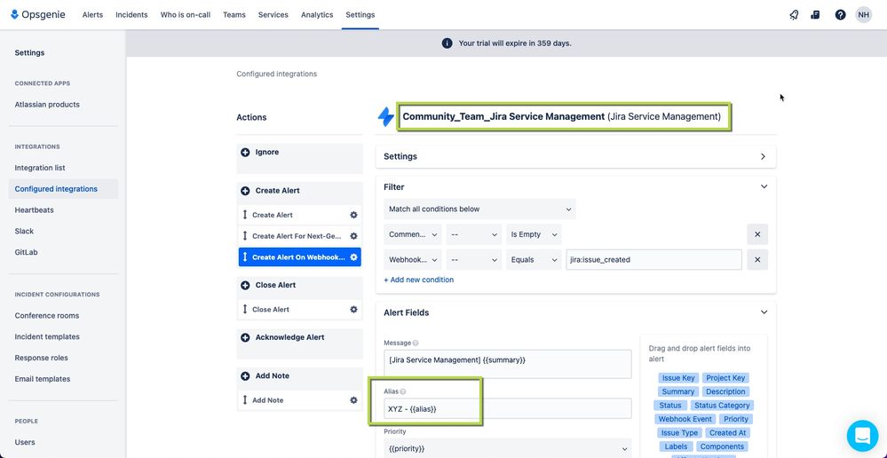The height and width of the screenshot is (458, 887).
Task: Click the plus icon beside Acknowledge Alert
Action: (245, 337)
